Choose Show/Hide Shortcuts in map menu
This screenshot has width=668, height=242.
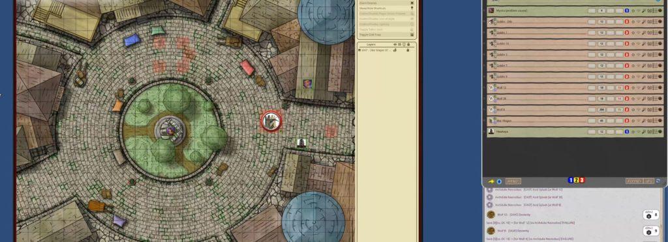pos(386,8)
